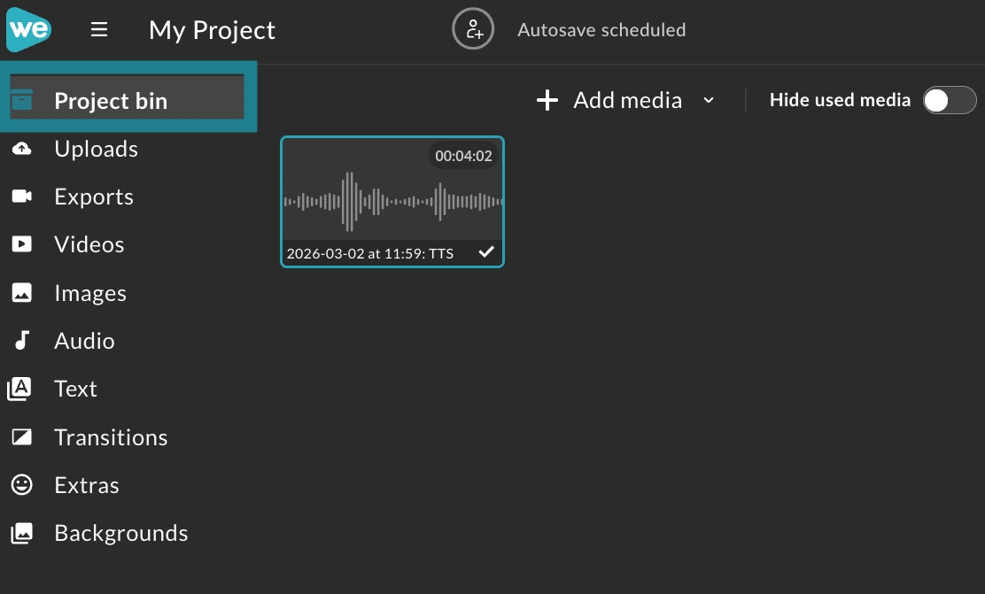Open the hamburger menu
985x594 pixels.
coord(98,29)
